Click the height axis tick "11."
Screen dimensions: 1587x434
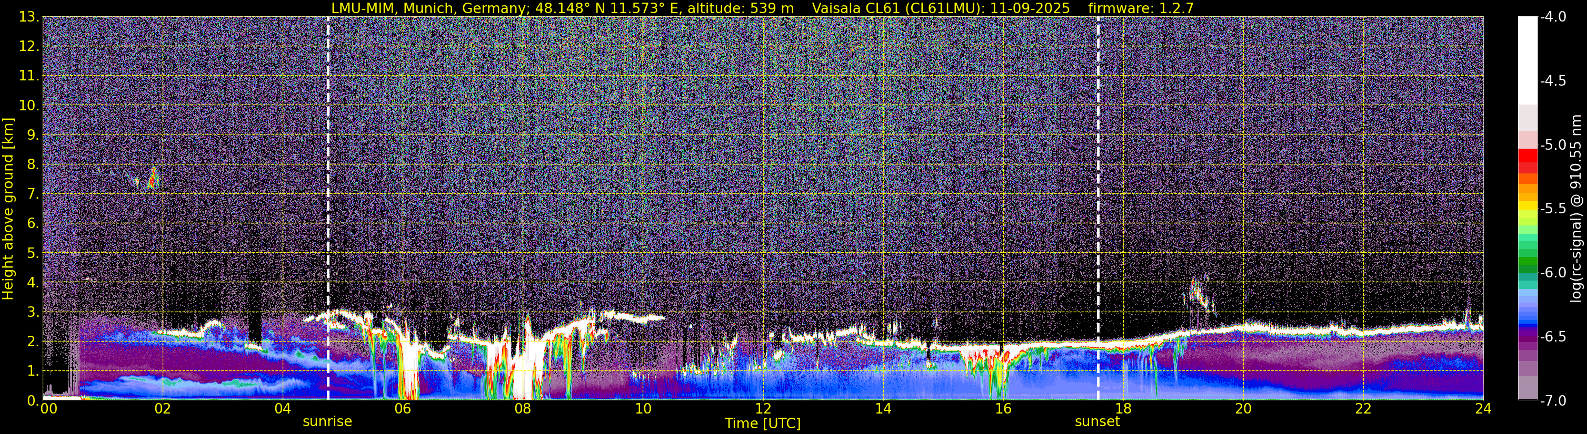(28, 76)
